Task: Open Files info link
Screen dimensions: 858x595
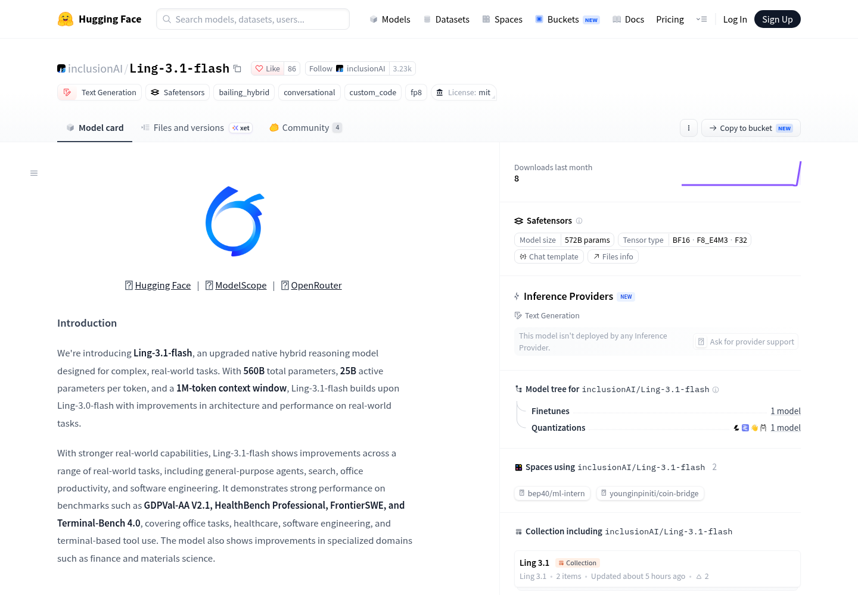Action: [613, 256]
